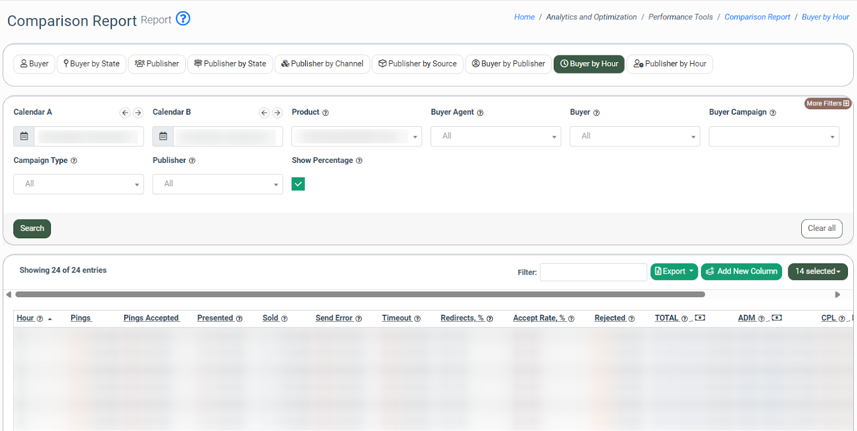Click the Buyer Agent help icon
Screen dimensions: 857x431
coord(480,113)
